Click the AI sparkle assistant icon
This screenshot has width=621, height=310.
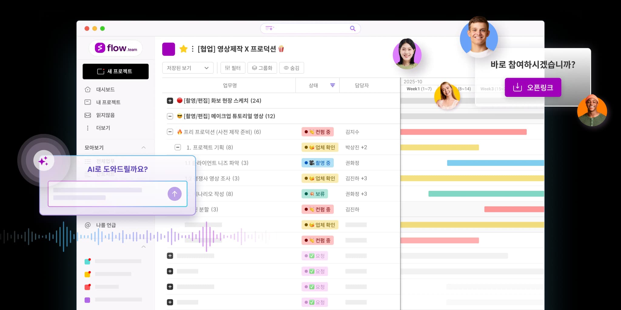(x=44, y=161)
